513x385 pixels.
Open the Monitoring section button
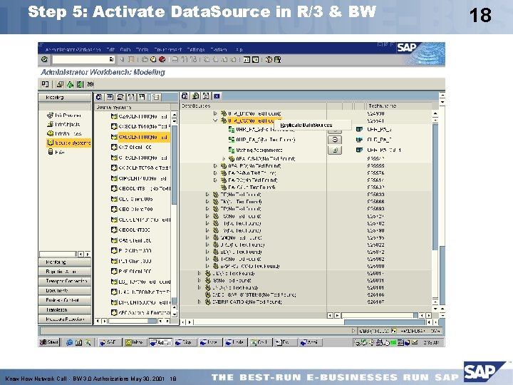tap(65, 262)
